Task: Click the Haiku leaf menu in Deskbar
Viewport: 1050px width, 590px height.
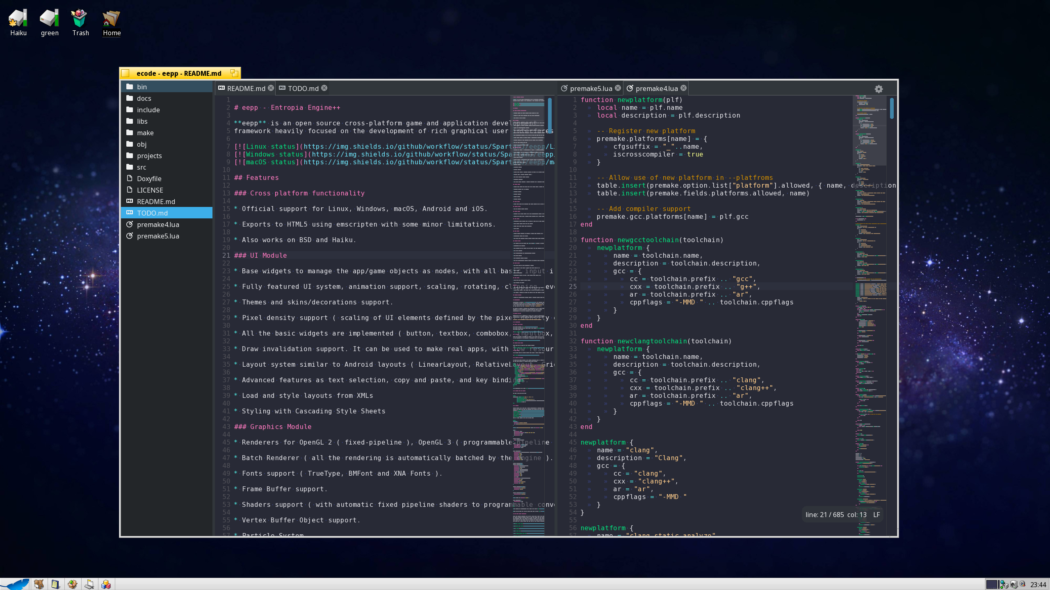Action: coord(15,584)
